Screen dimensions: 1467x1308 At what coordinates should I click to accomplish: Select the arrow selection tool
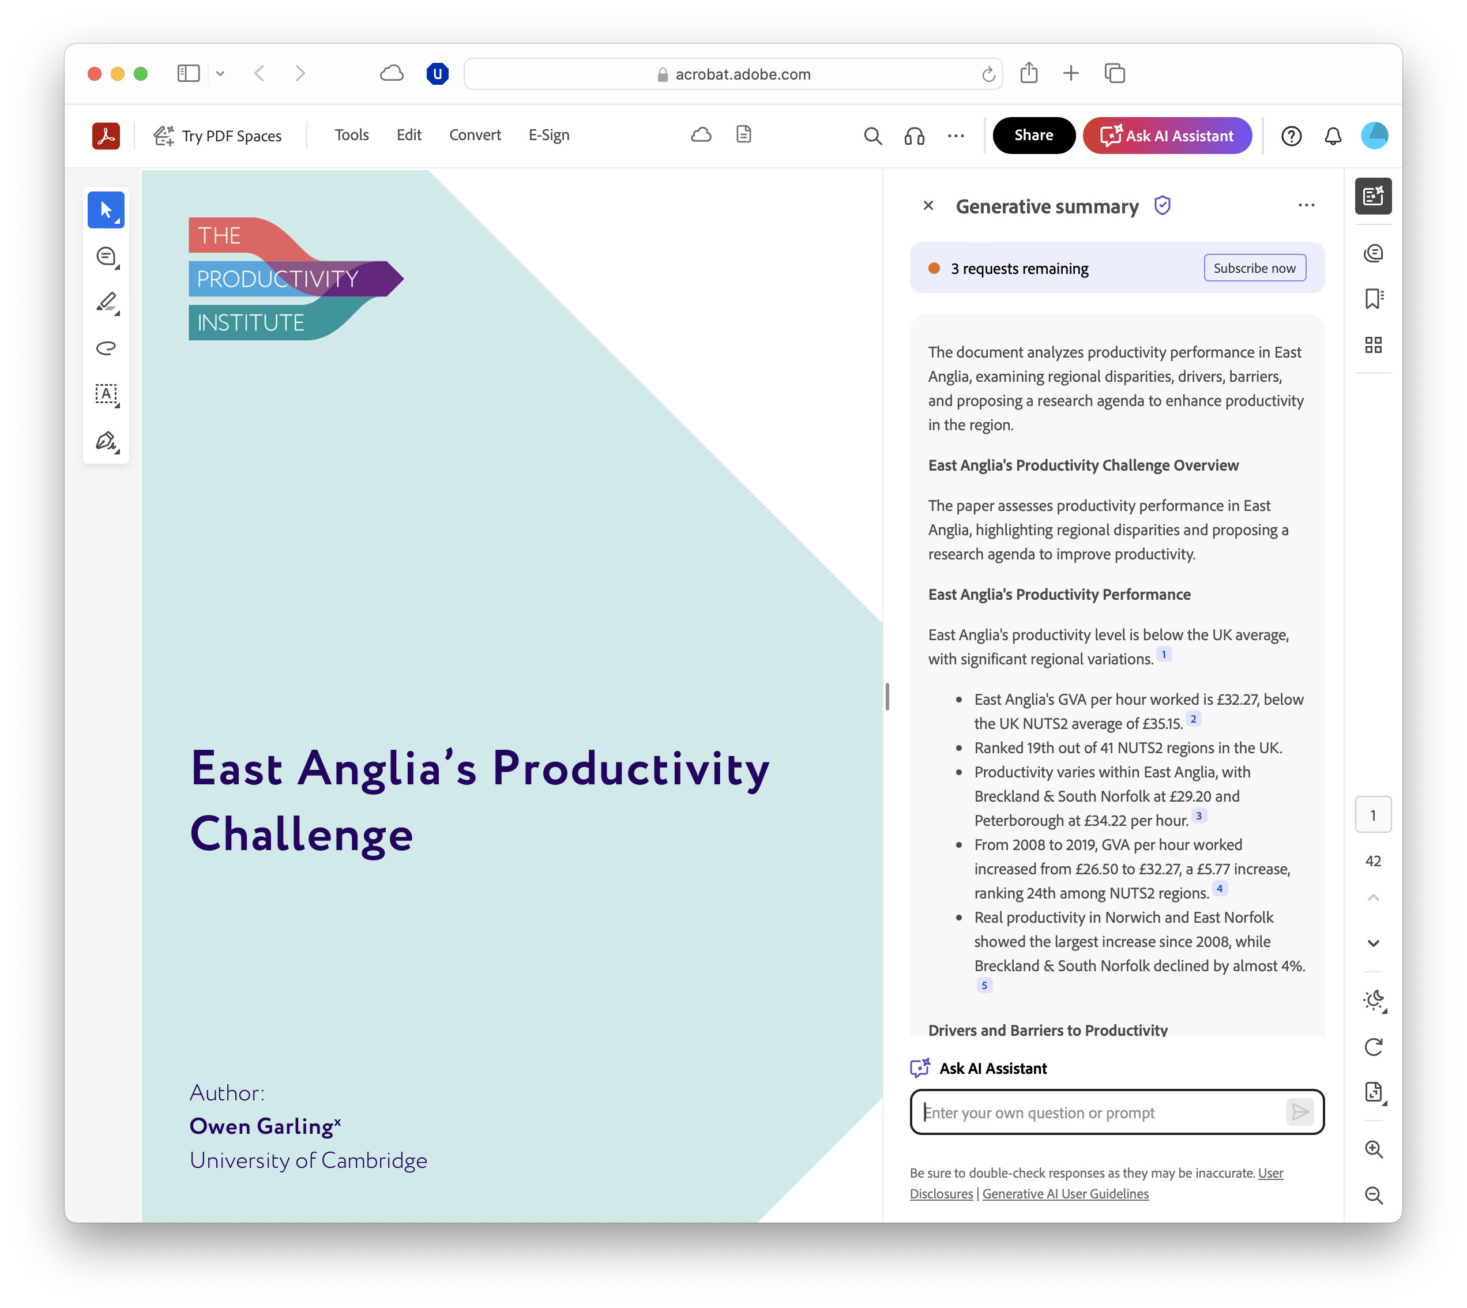[x=106, y=210]
